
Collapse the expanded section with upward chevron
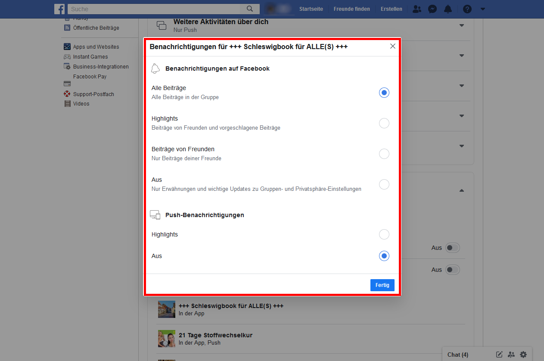tap(461, 190)
